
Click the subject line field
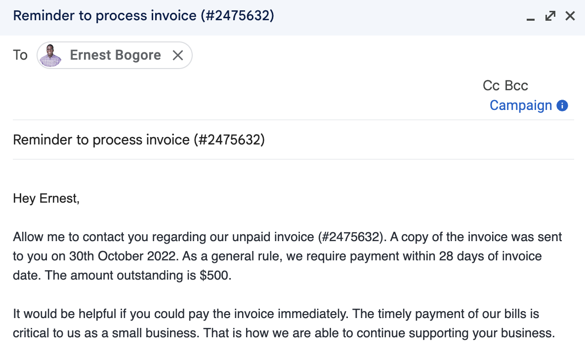(293, 140)
